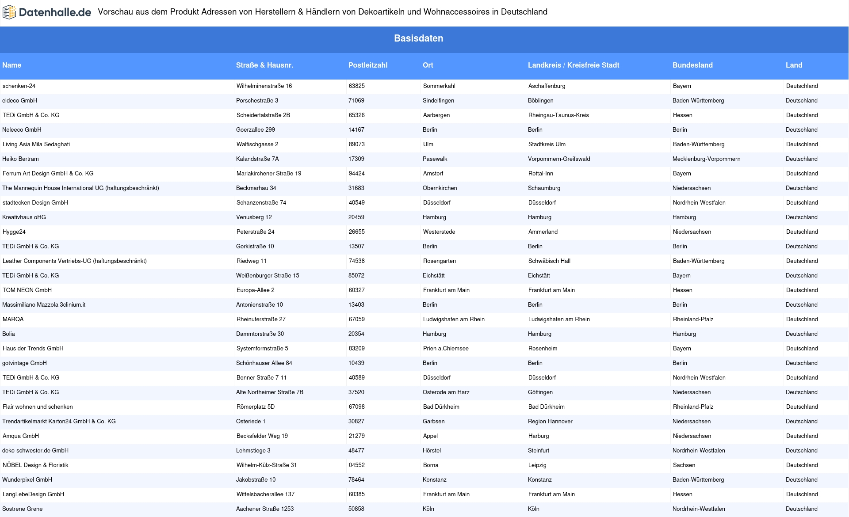Viewport: 849px width, 517px height.
Task: Click the Kreativhaus oHG cell
Action: 24,217
